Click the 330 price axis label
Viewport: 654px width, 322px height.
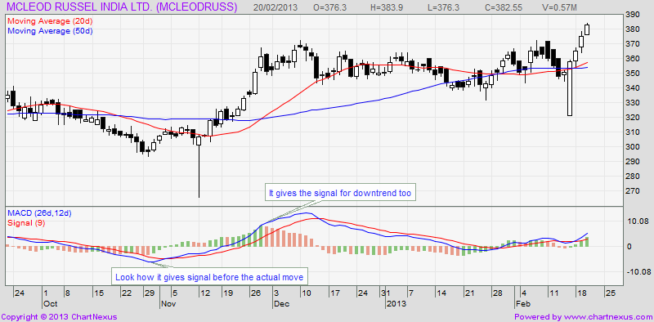click(x=633, y=103)
